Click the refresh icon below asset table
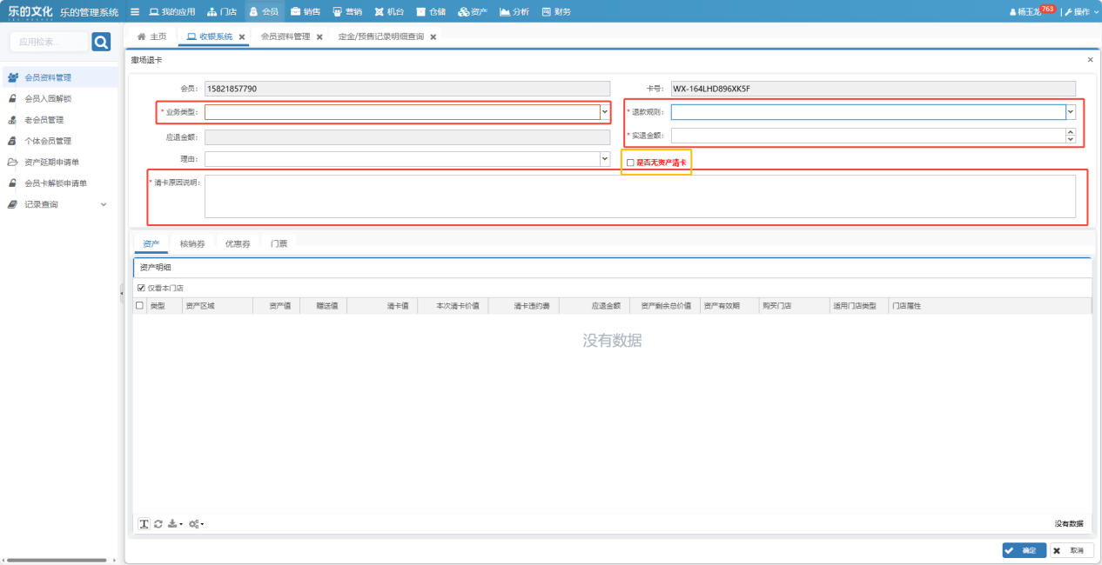 (158, 524)
